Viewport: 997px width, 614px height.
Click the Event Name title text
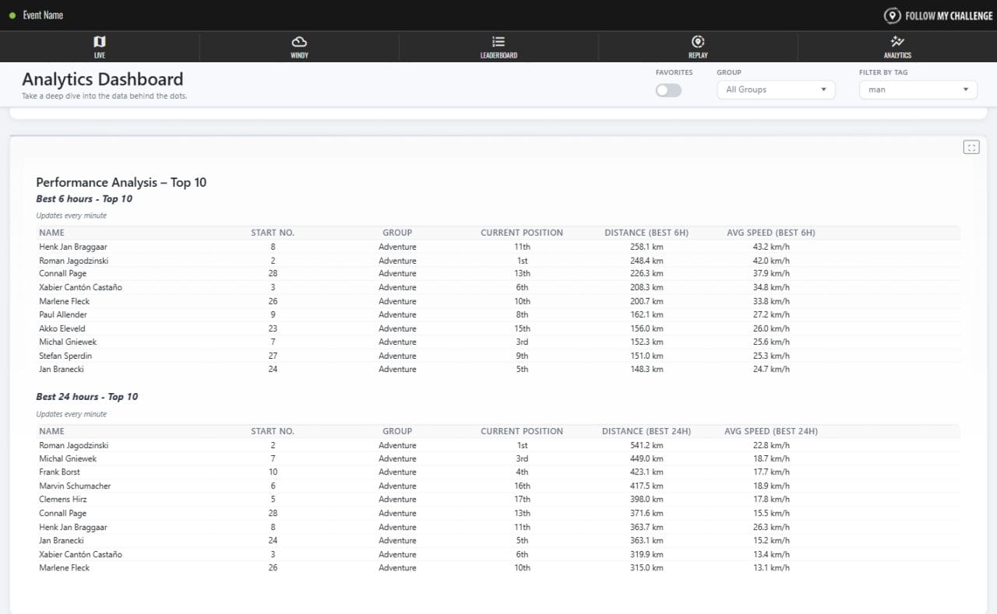tap(43, 16)
